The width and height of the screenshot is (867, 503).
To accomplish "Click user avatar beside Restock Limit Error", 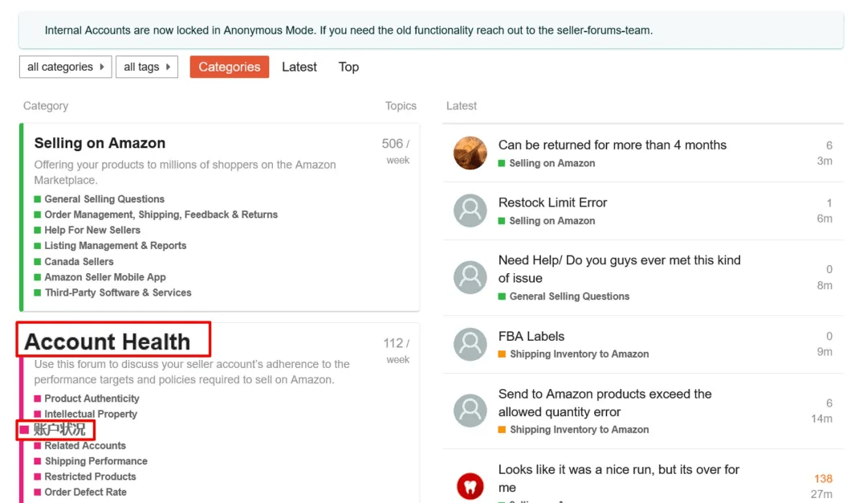I will 470,211.
